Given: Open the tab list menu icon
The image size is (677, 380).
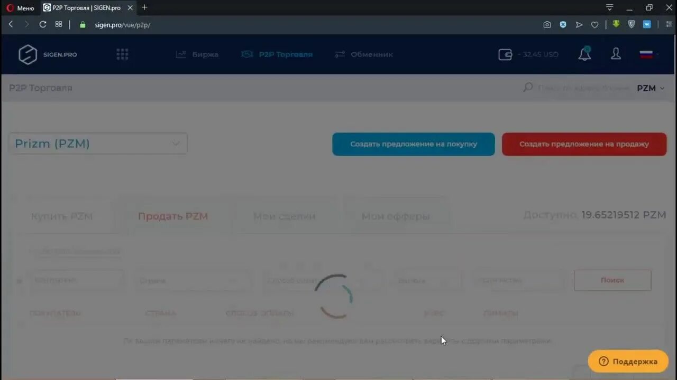Looking at the screenshot, I should tap(610, 7).
